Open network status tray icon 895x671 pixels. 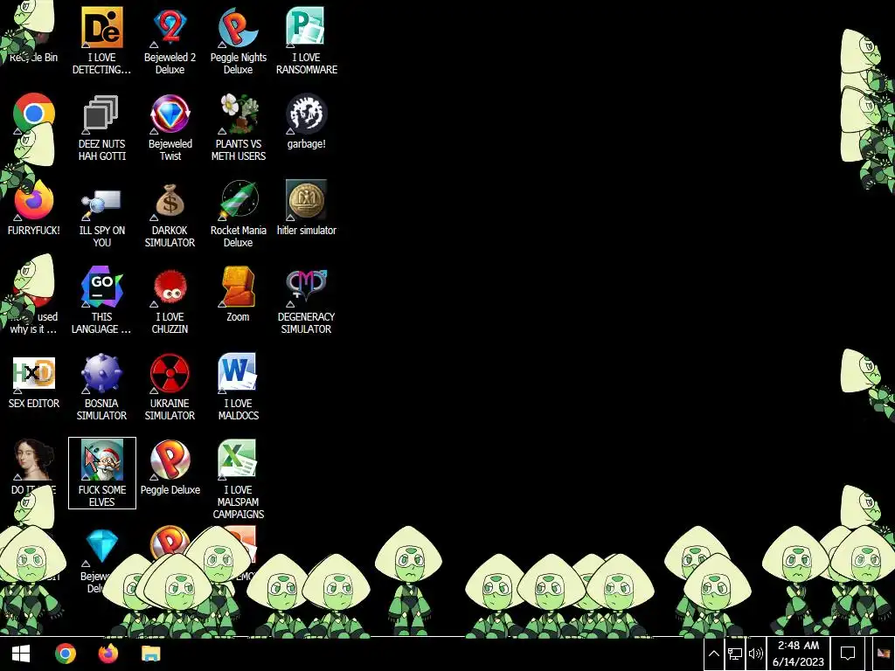tap(734, 654)
